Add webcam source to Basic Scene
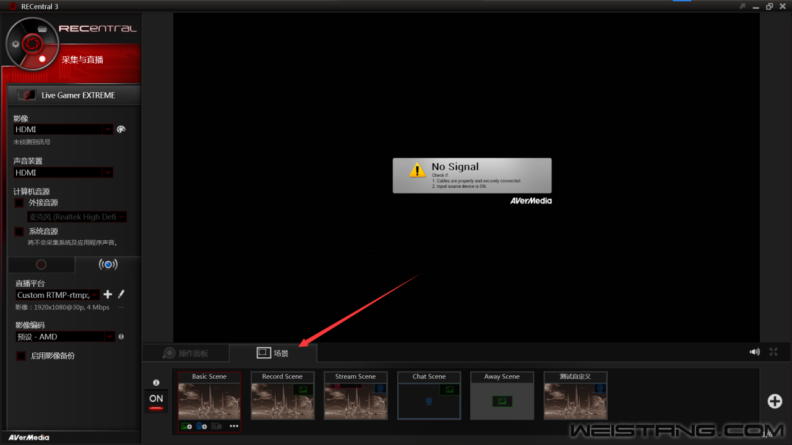This screenshot has width=792, height=445. pyautogui.click(x=202, y=426)
